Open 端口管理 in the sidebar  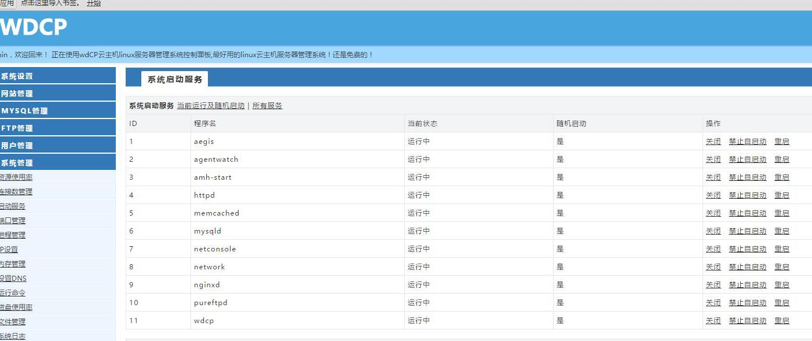13,221
